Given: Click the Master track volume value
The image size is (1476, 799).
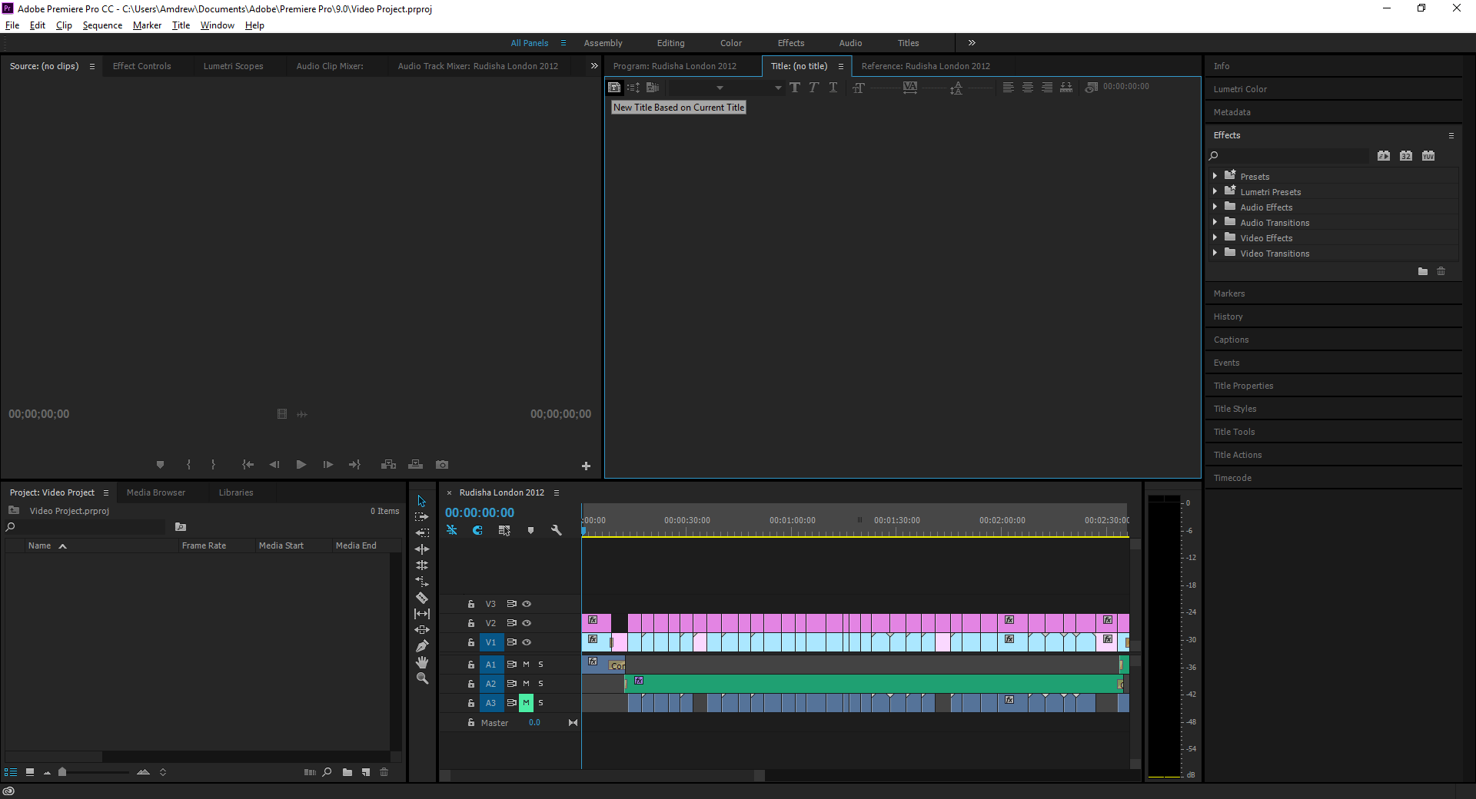Looking at the screenshot, I should pyautogui.click(x=534, y=723).
